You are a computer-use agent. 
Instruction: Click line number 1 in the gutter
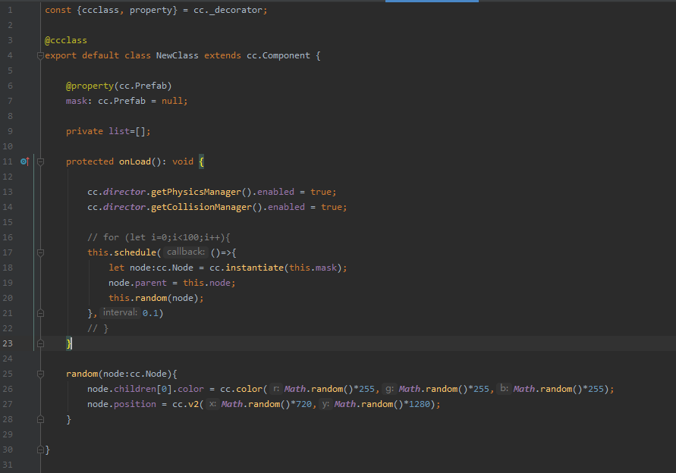point(10,10)
